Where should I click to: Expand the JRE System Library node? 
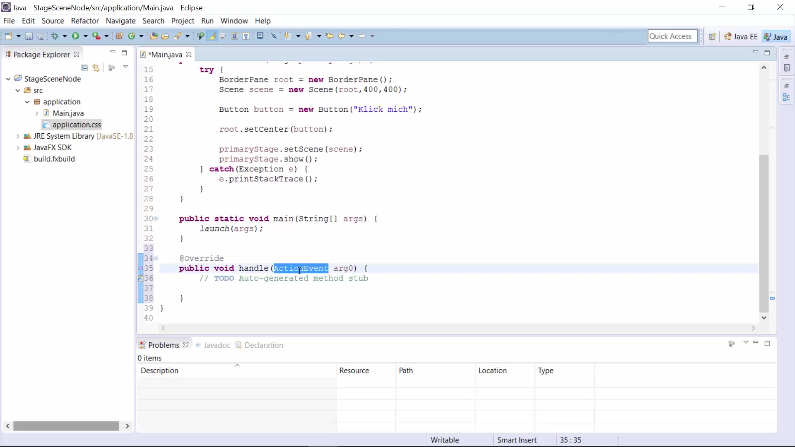(x=17, y=136)
